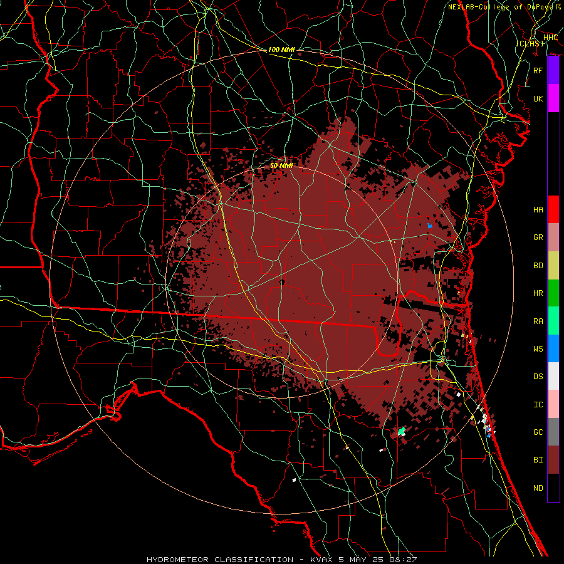Click the '[CLAS]' legend header text
The image size is (564, 564).
[x=530, y=43]
